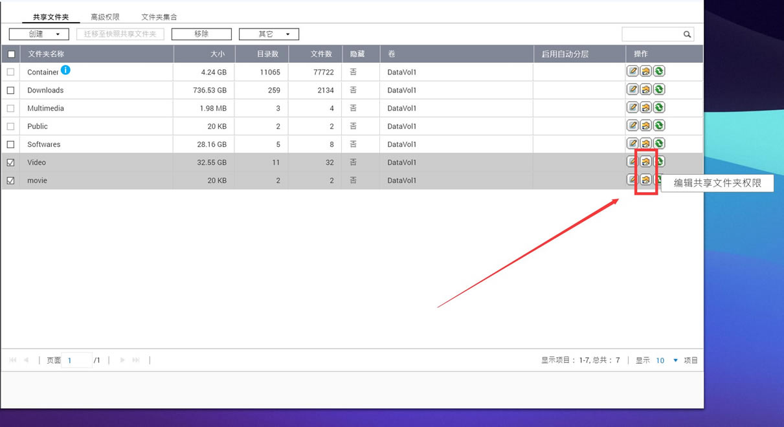
Task: Toggle the select-all checkbox in header
Action: [x=11, y=54]
